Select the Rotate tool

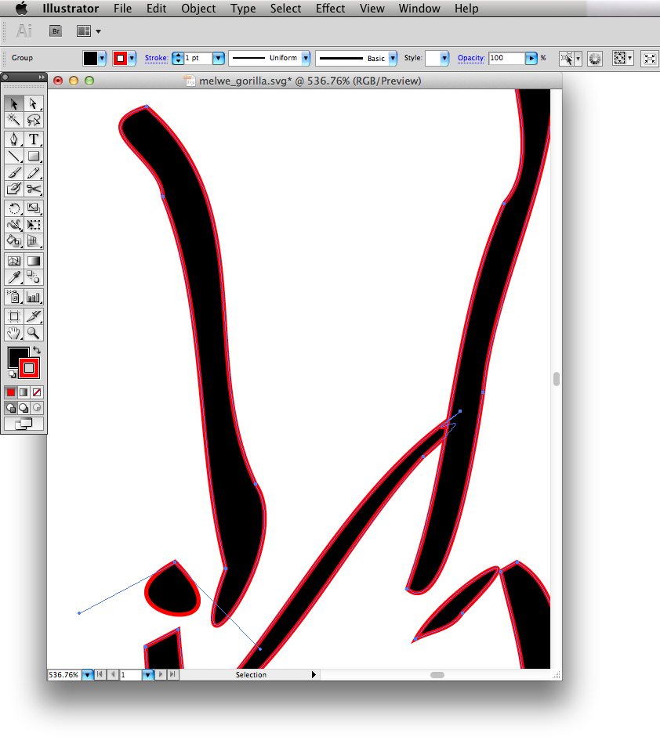pyautogui.click(x=13, y=208)
